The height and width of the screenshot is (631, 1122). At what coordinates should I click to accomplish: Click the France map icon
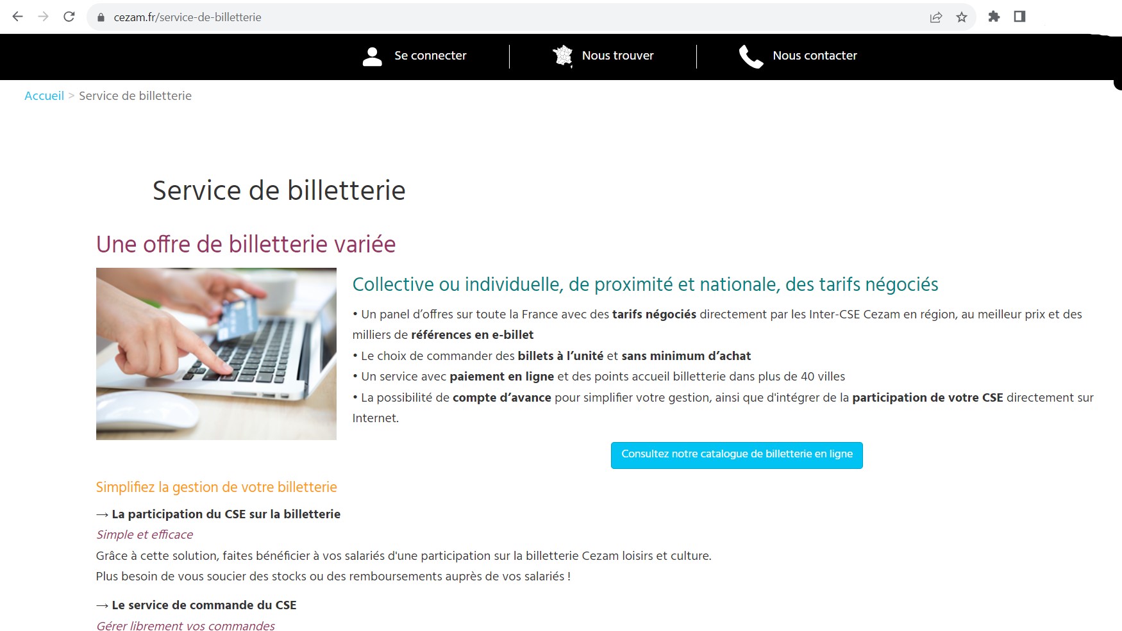(563, 56)
